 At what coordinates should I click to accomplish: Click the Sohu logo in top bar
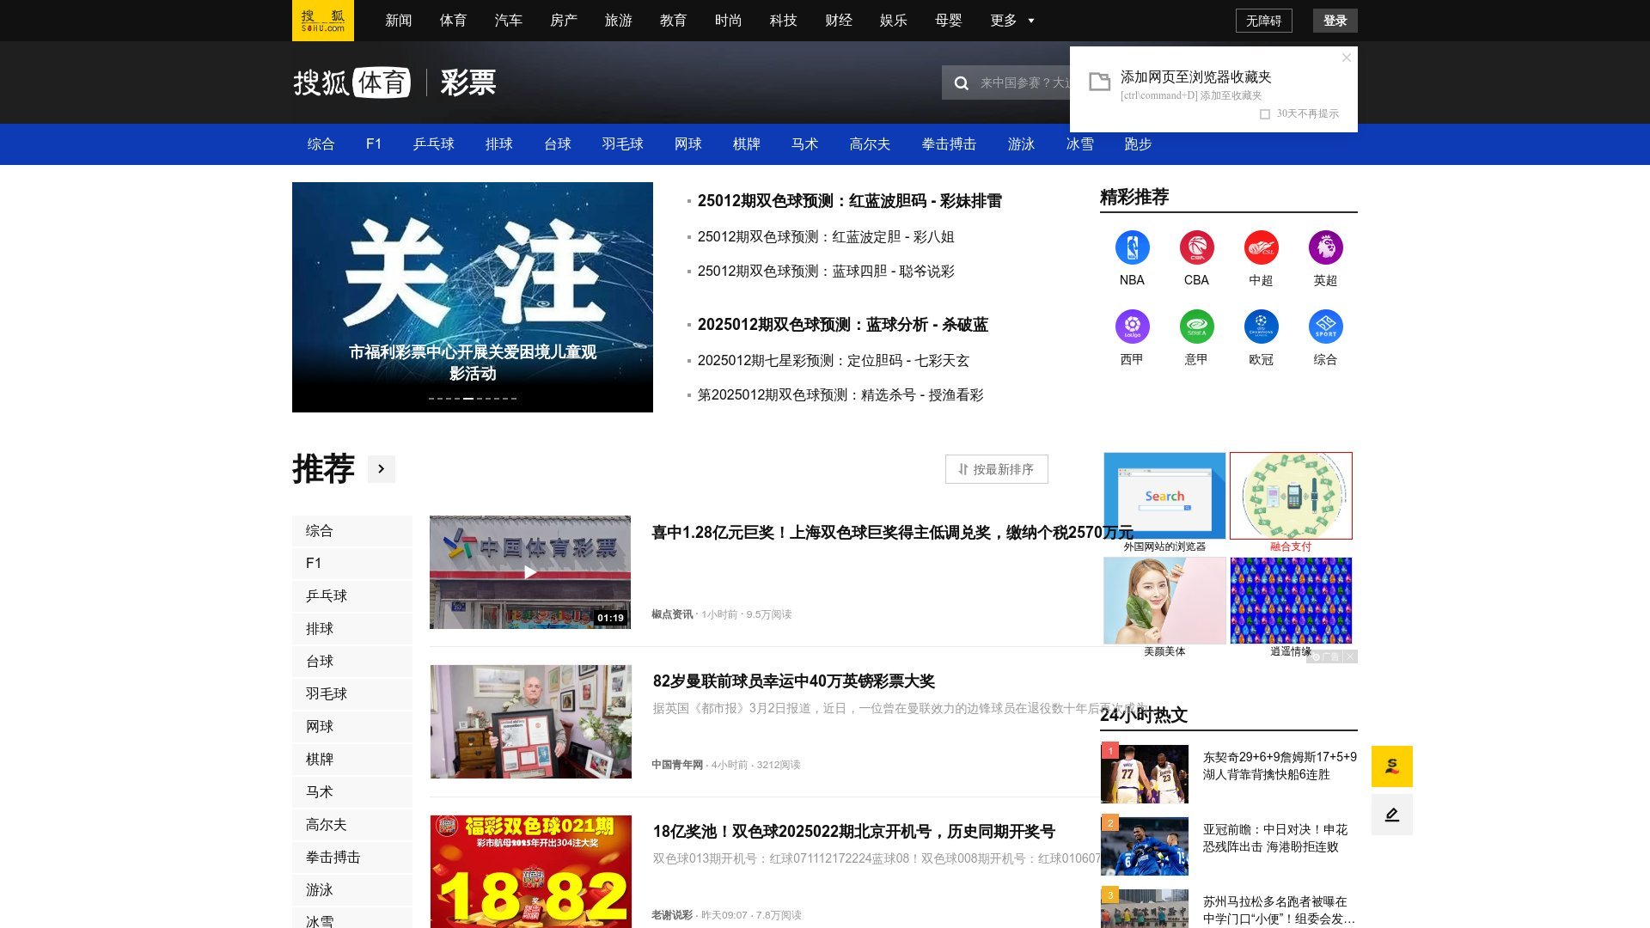point(322,21)
